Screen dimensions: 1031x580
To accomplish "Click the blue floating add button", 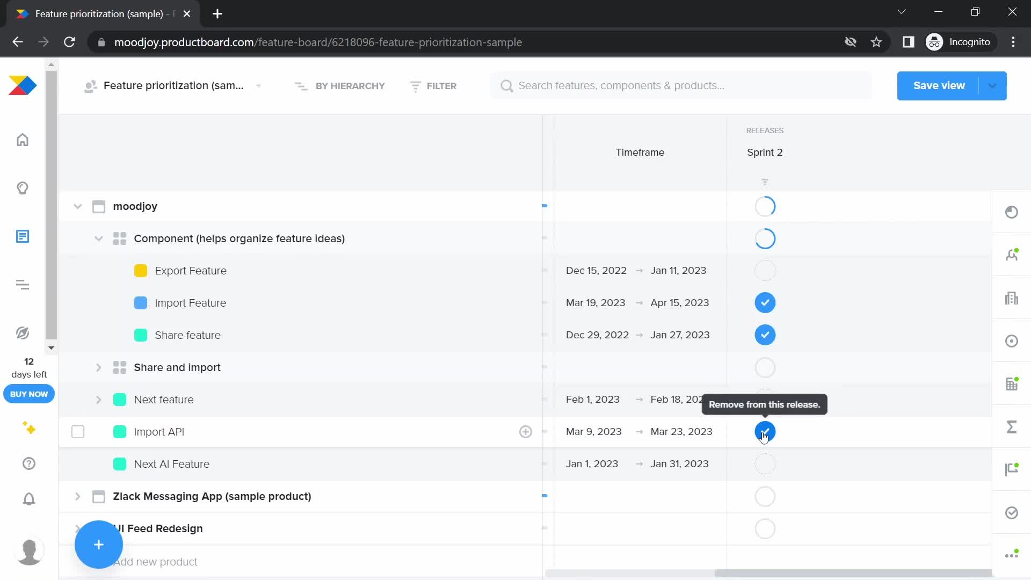I will (99, 545).
